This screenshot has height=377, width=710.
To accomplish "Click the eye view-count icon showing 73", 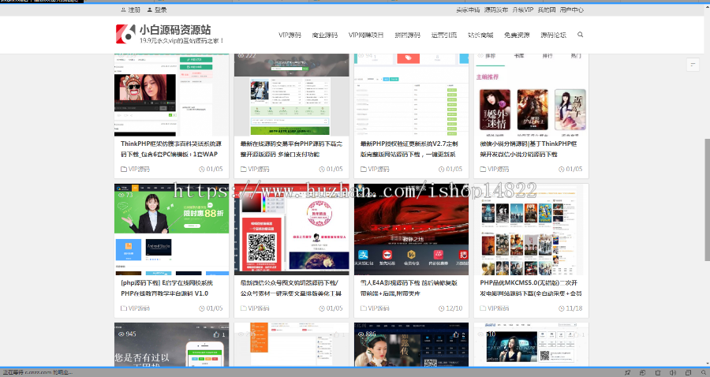I will 121,195.
